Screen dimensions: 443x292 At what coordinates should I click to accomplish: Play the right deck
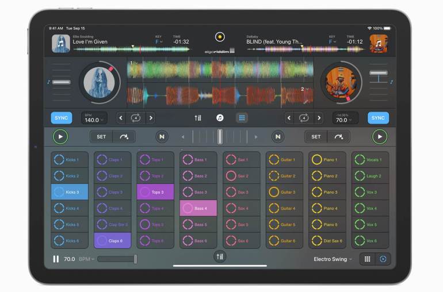[x=380, y=137]
